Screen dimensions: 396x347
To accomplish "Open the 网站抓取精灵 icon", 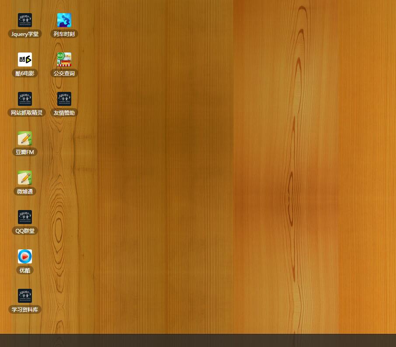I will (x=25, y=99).
